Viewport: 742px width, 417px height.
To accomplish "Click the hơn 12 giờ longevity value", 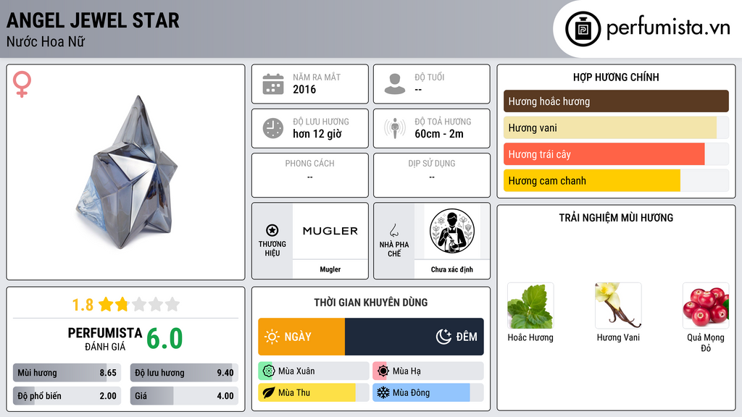I will pos(317,134).
